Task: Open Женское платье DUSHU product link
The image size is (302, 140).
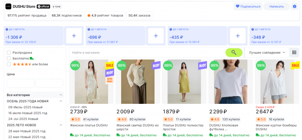Action: pyautogui.click(x=89, y=125)
